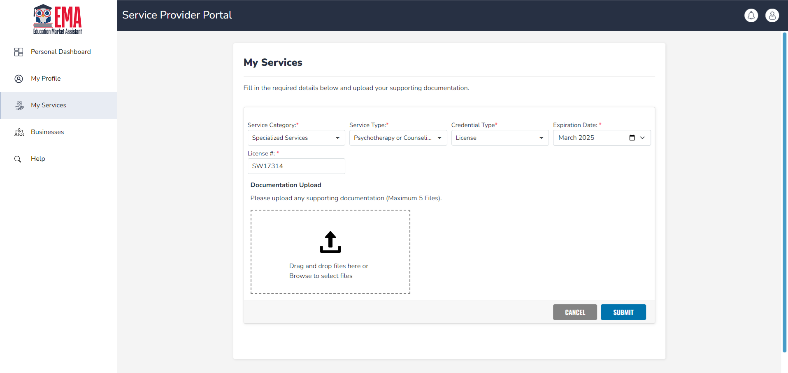The height and width of the screenshot is (373, 788).
Task: Open the user account avatar icon
Action: (x=772, y=16)
